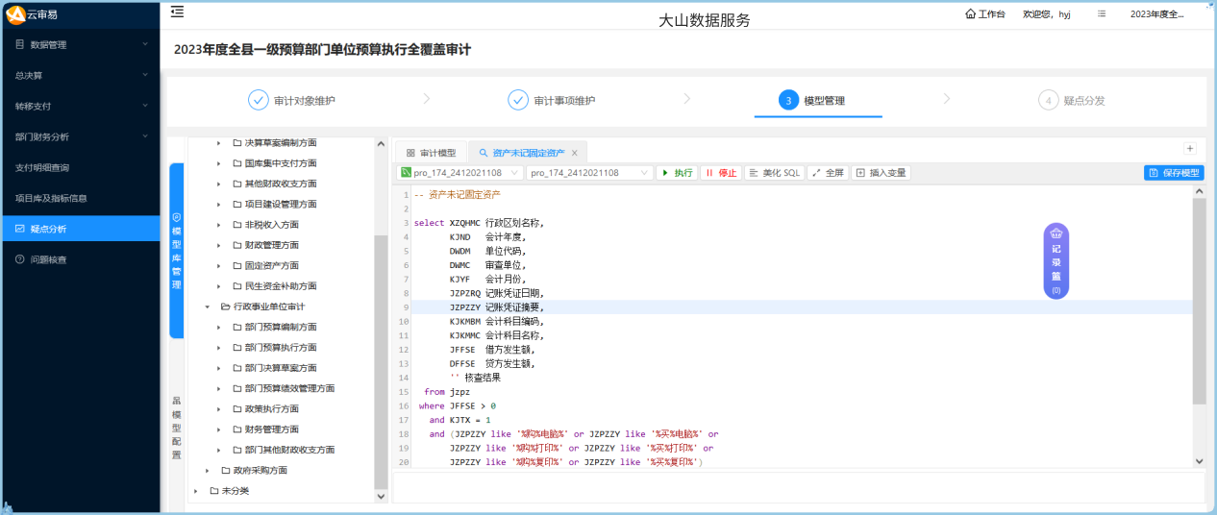Expand the 项目建设管理方面 tree node
The width and height of the screenshot is (1217, 515).
[x=218, y=205]
